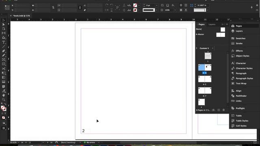Select the Rectangle tool
260x146 pixels.
pyautogui.click(x=4, y=64)
